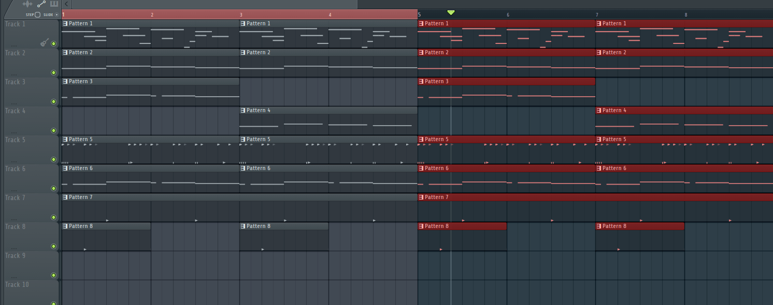Screen dimensions: 773x305
Task: Enable the SLIDE option
Action: [55, 14]
